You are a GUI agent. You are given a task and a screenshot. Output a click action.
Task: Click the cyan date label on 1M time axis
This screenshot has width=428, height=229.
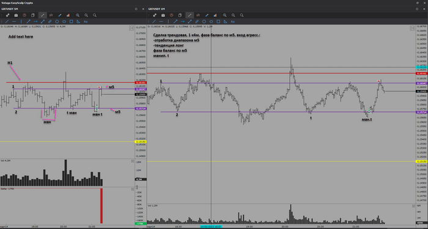click(x=211, y=227)
